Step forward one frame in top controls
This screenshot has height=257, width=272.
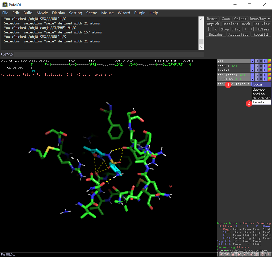(245, 29)
